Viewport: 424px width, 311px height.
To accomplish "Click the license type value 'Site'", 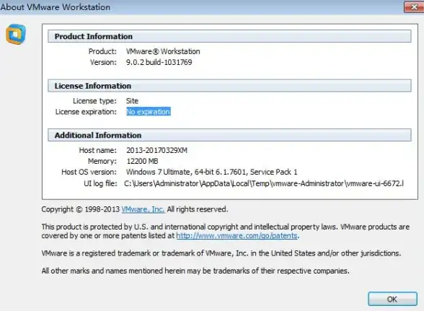I will (132, 101).
